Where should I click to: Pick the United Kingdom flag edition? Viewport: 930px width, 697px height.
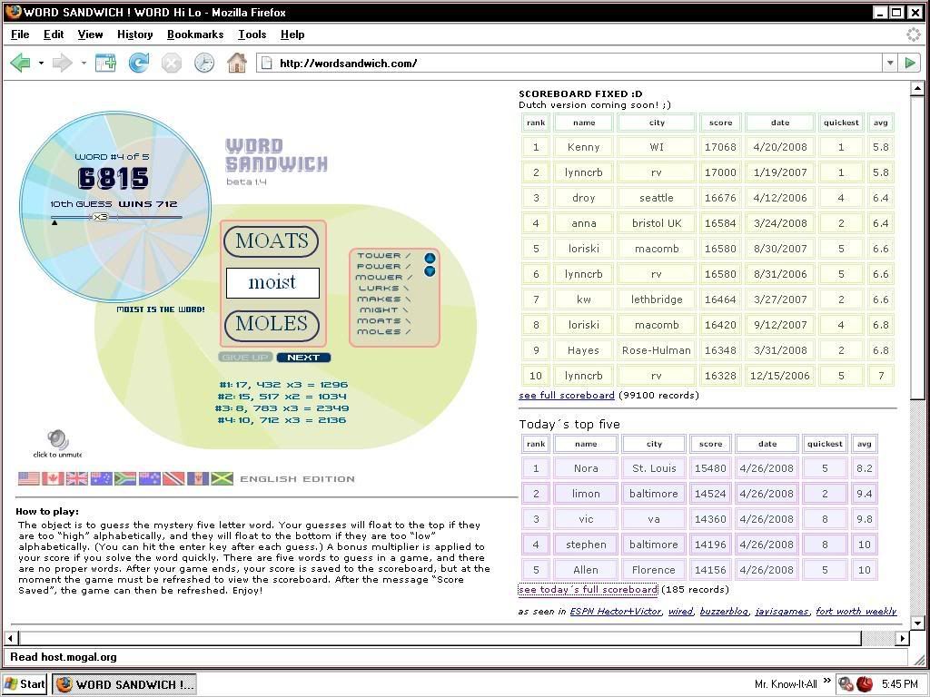77,478
